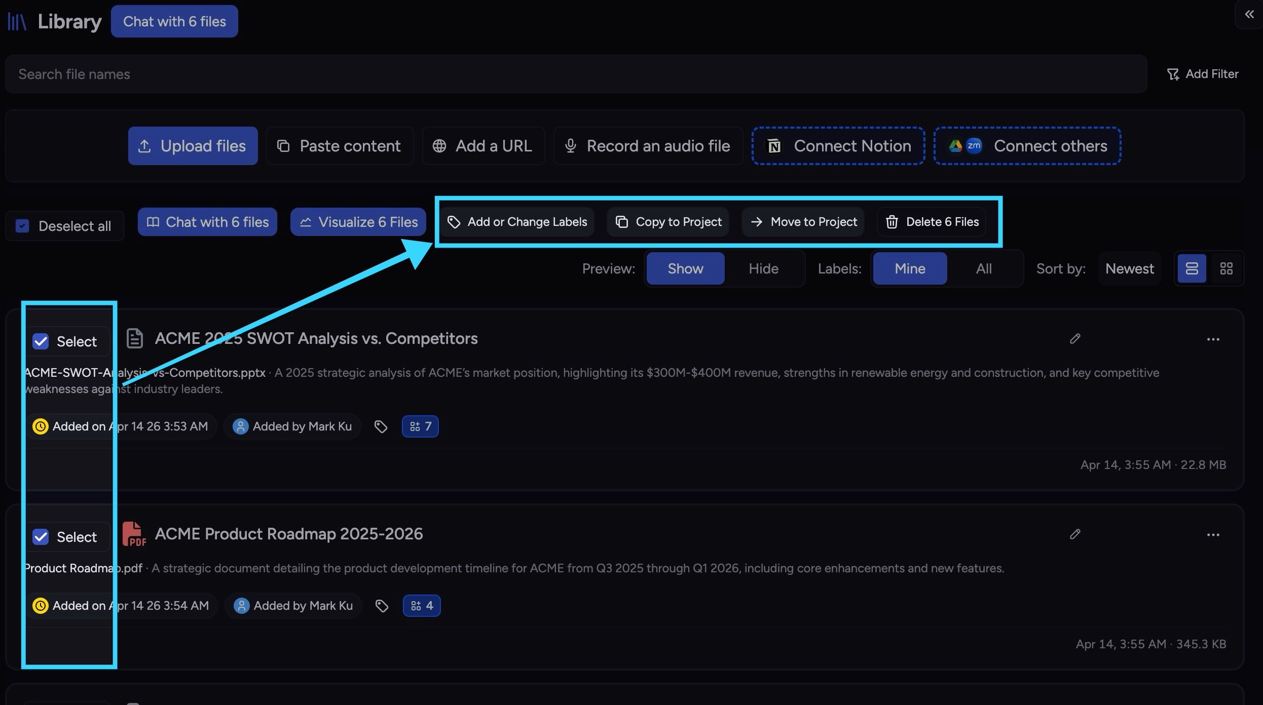Open ACME 2025 SWOT Analysis vs. Competitors
Screen dimensions: 1263x705
pos(316,338)
